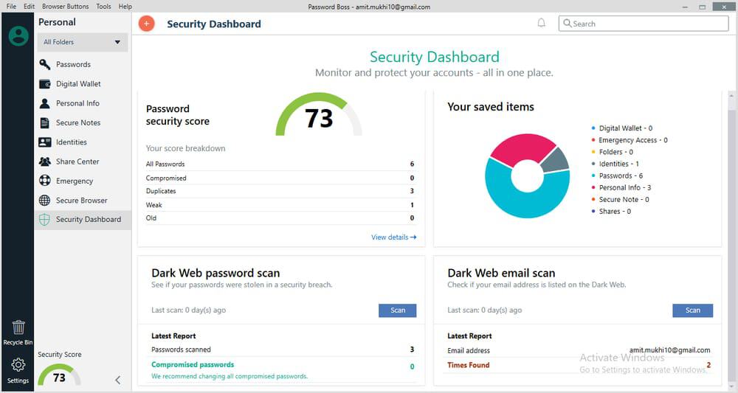This screenshot has height=393, width=738.
Task: Click the gray Identities donut segment
Action: click(x=556, y=159)
